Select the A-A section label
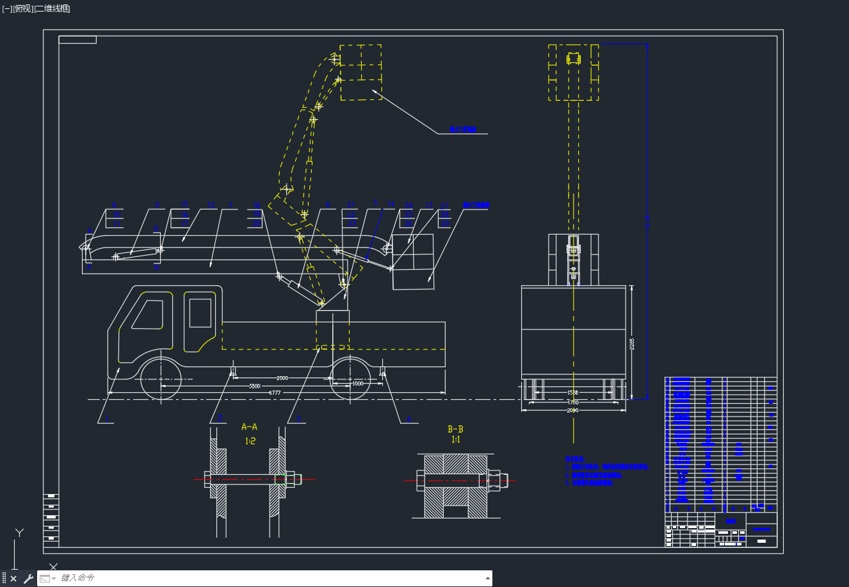The height and width of the screenshot is (587, 849). point(250,427)
